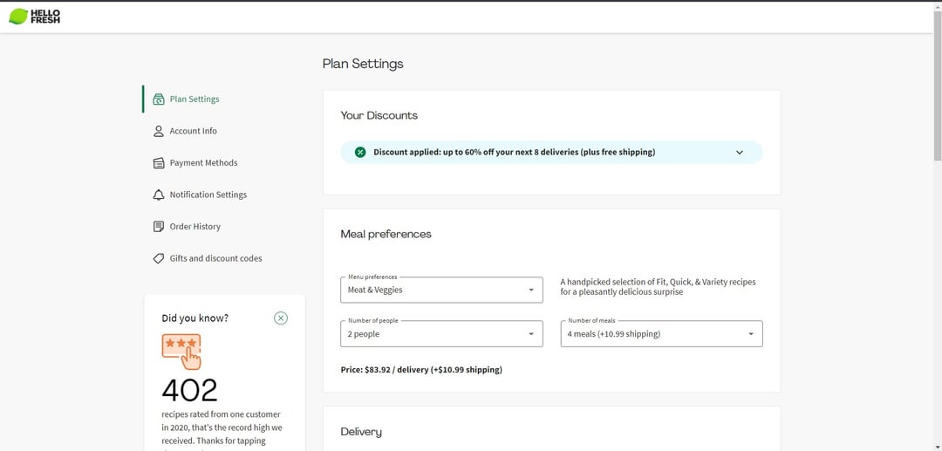This screenshot has height=451, width=942.
Task: Click the Notification Settings bell icon
Action: (158, 195)
